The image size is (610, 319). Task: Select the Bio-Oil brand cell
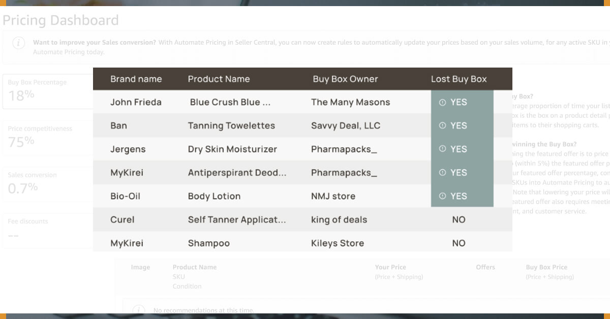(126, 196)
